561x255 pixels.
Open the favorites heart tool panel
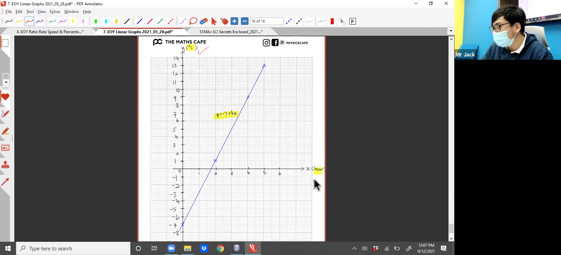point(5,97)
